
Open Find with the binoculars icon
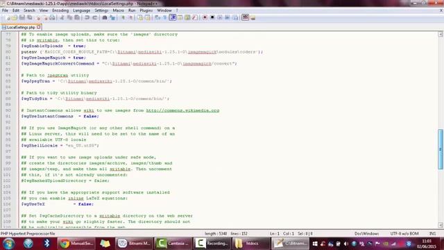pos(105,17)
